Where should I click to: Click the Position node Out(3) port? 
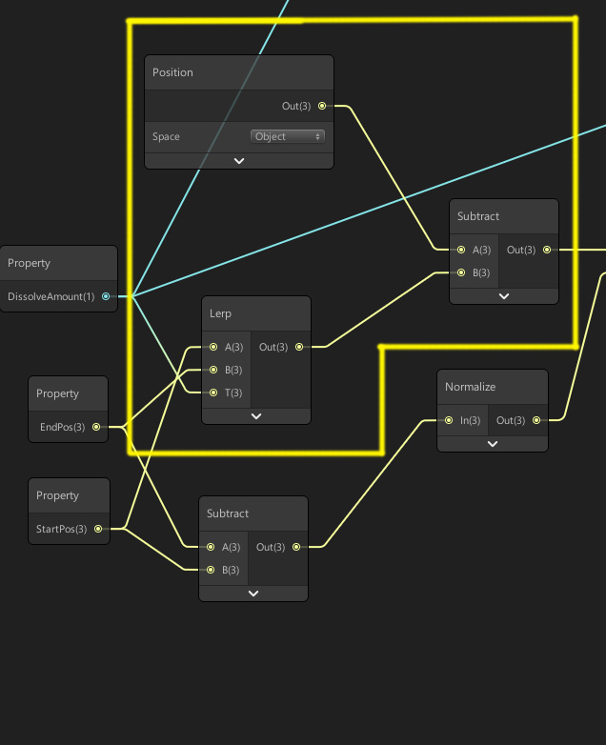point(322,106)
